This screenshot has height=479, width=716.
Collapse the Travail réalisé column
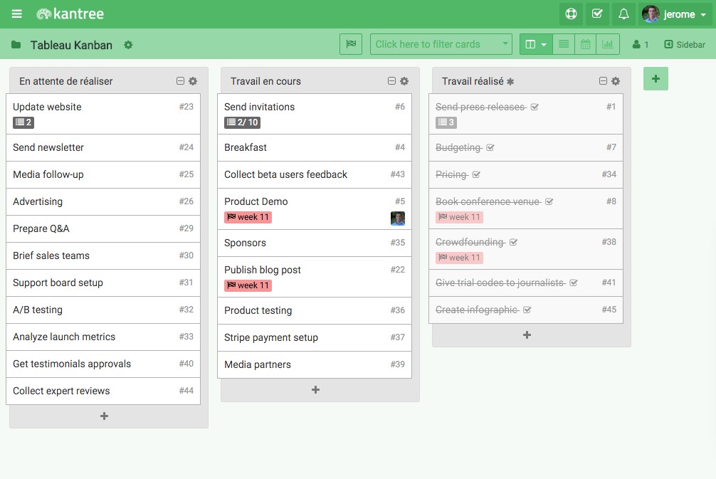tap(604, 81)
